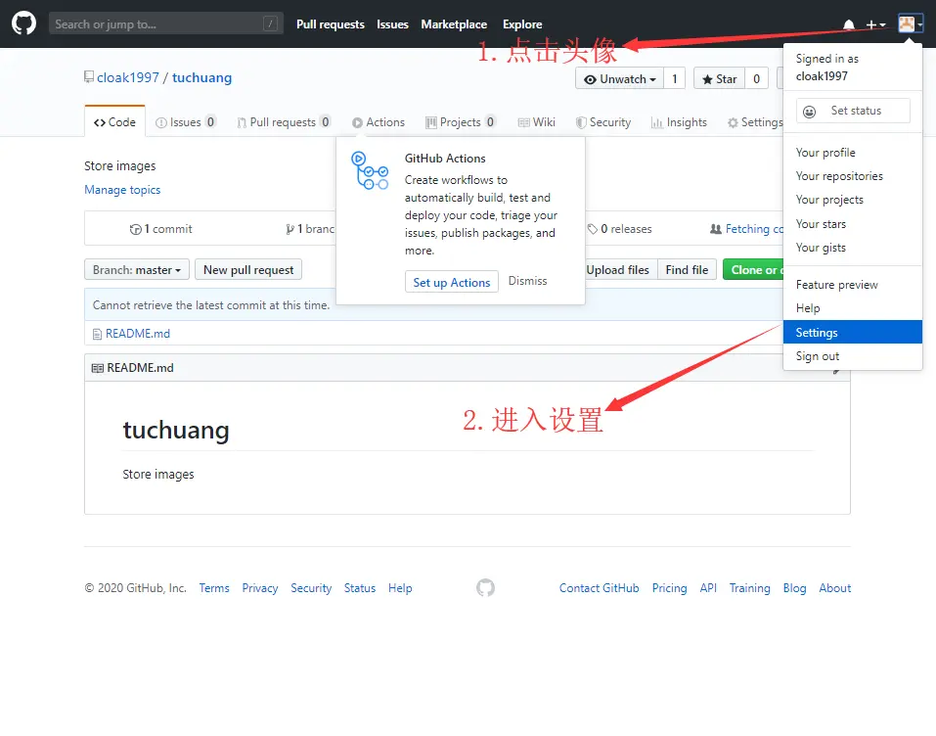Open Pull requests in top navigation
The image size is (936, 736).
[331, 24]
